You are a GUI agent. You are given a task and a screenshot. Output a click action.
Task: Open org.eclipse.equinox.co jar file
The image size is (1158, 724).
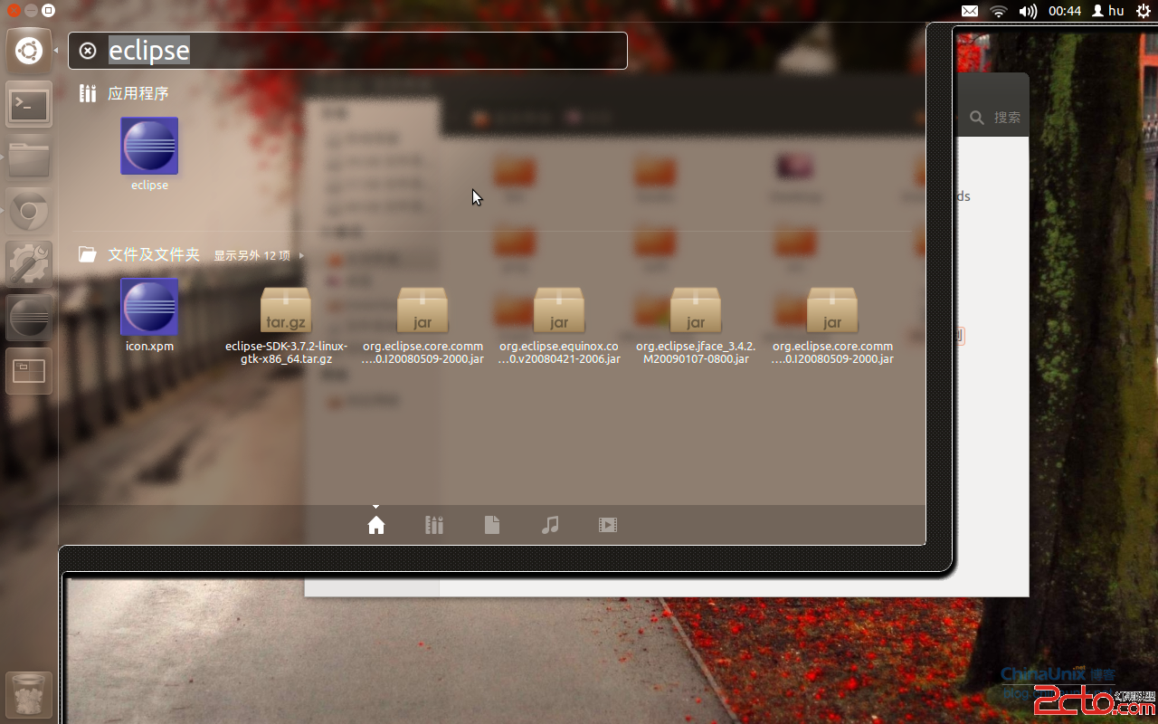pyautogui.click(x=559, y=327)
